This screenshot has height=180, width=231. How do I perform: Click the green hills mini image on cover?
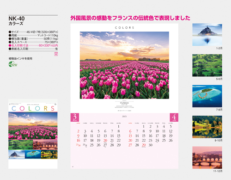tap(21, 144)
